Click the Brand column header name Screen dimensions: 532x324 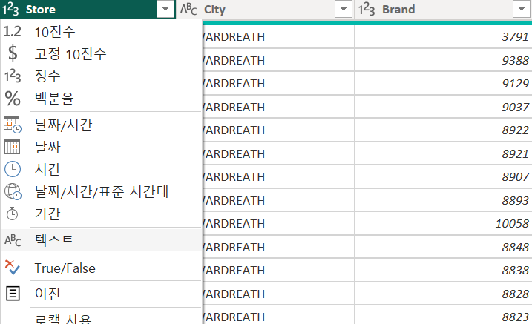[398, 9]
